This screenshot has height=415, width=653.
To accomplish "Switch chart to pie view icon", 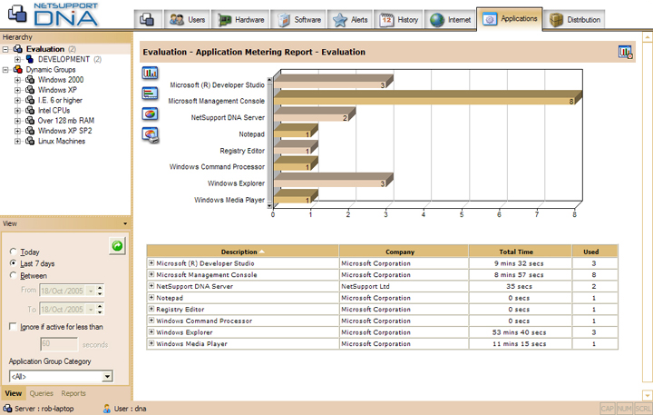I will 150,114.
